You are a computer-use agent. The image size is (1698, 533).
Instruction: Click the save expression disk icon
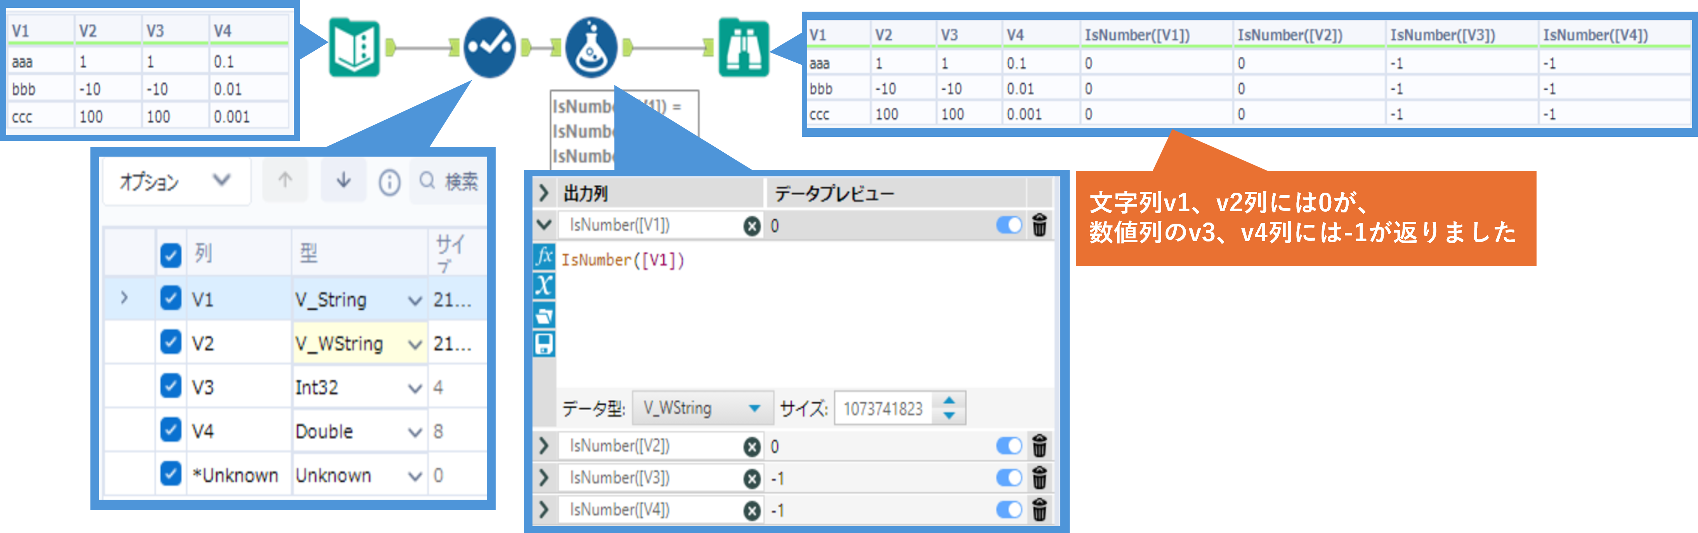coord(544,343)
